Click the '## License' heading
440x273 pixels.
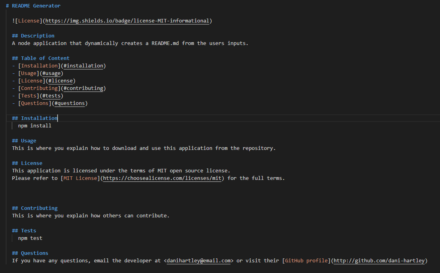pyautogui.click(x=27, y=163)
